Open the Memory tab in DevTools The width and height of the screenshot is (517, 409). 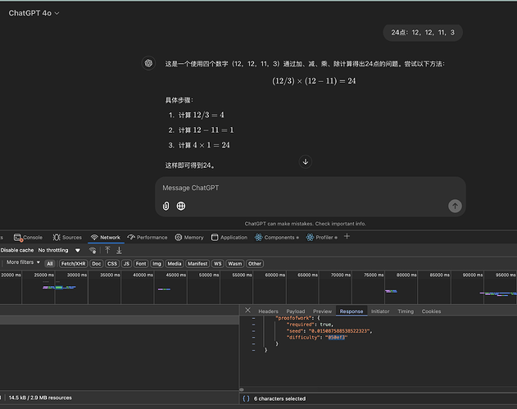point(189,238)
